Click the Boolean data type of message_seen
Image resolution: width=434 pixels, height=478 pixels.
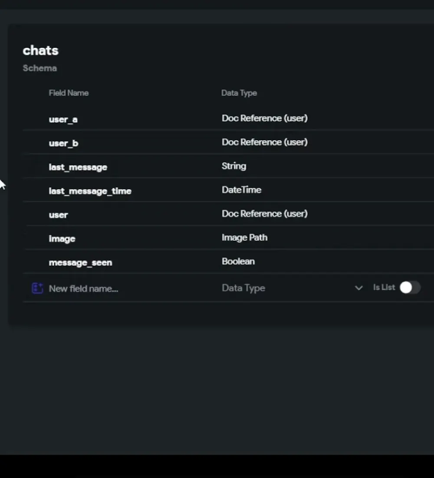[x=238, y=262]
